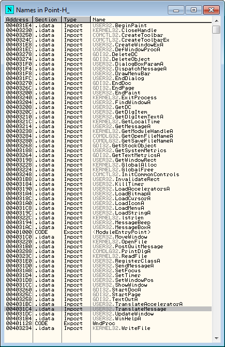Image resolution: width=225 pixels, height=347 pixels.
Task: Sort list by the Section column header
Action: pyautogui.click(x=47, y=19)
